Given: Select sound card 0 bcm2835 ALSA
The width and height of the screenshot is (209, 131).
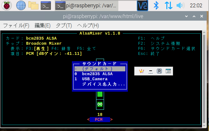Looking at the screenshot, I should [100, 74].
